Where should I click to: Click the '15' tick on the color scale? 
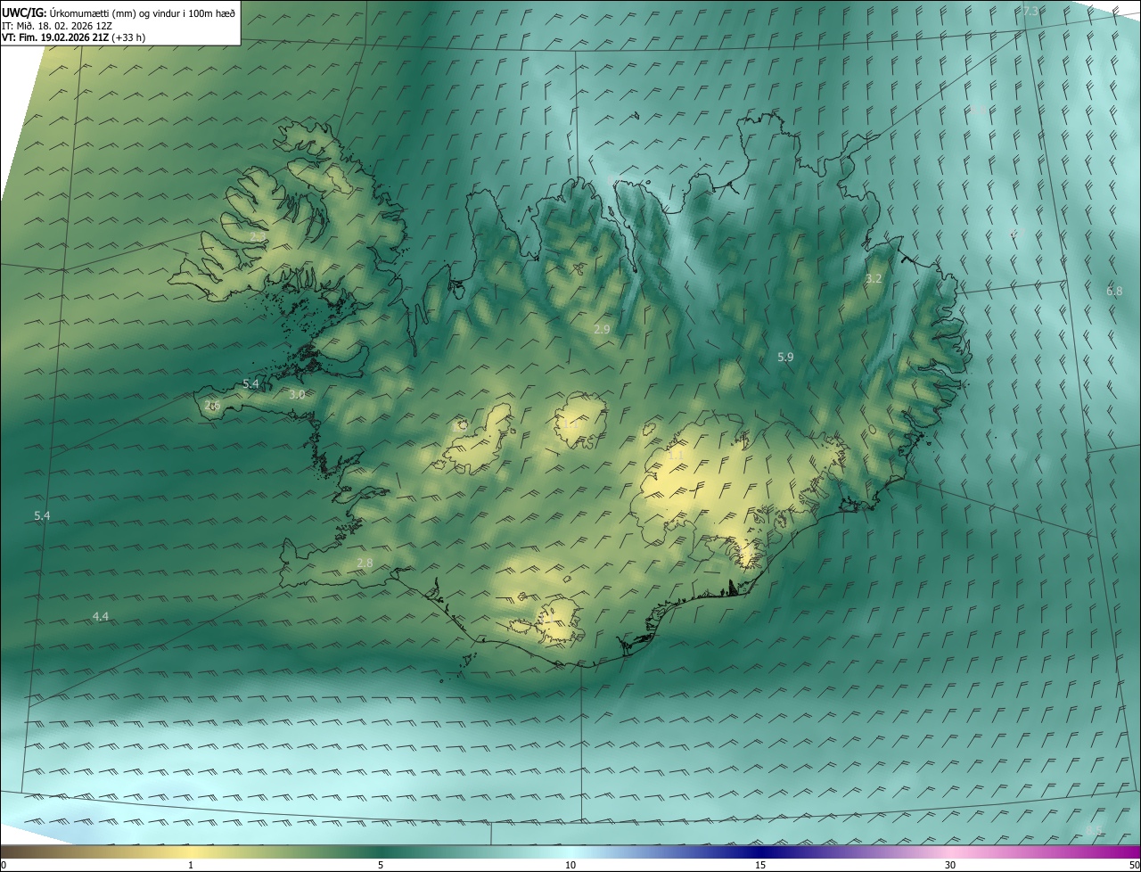coord(760,865)
